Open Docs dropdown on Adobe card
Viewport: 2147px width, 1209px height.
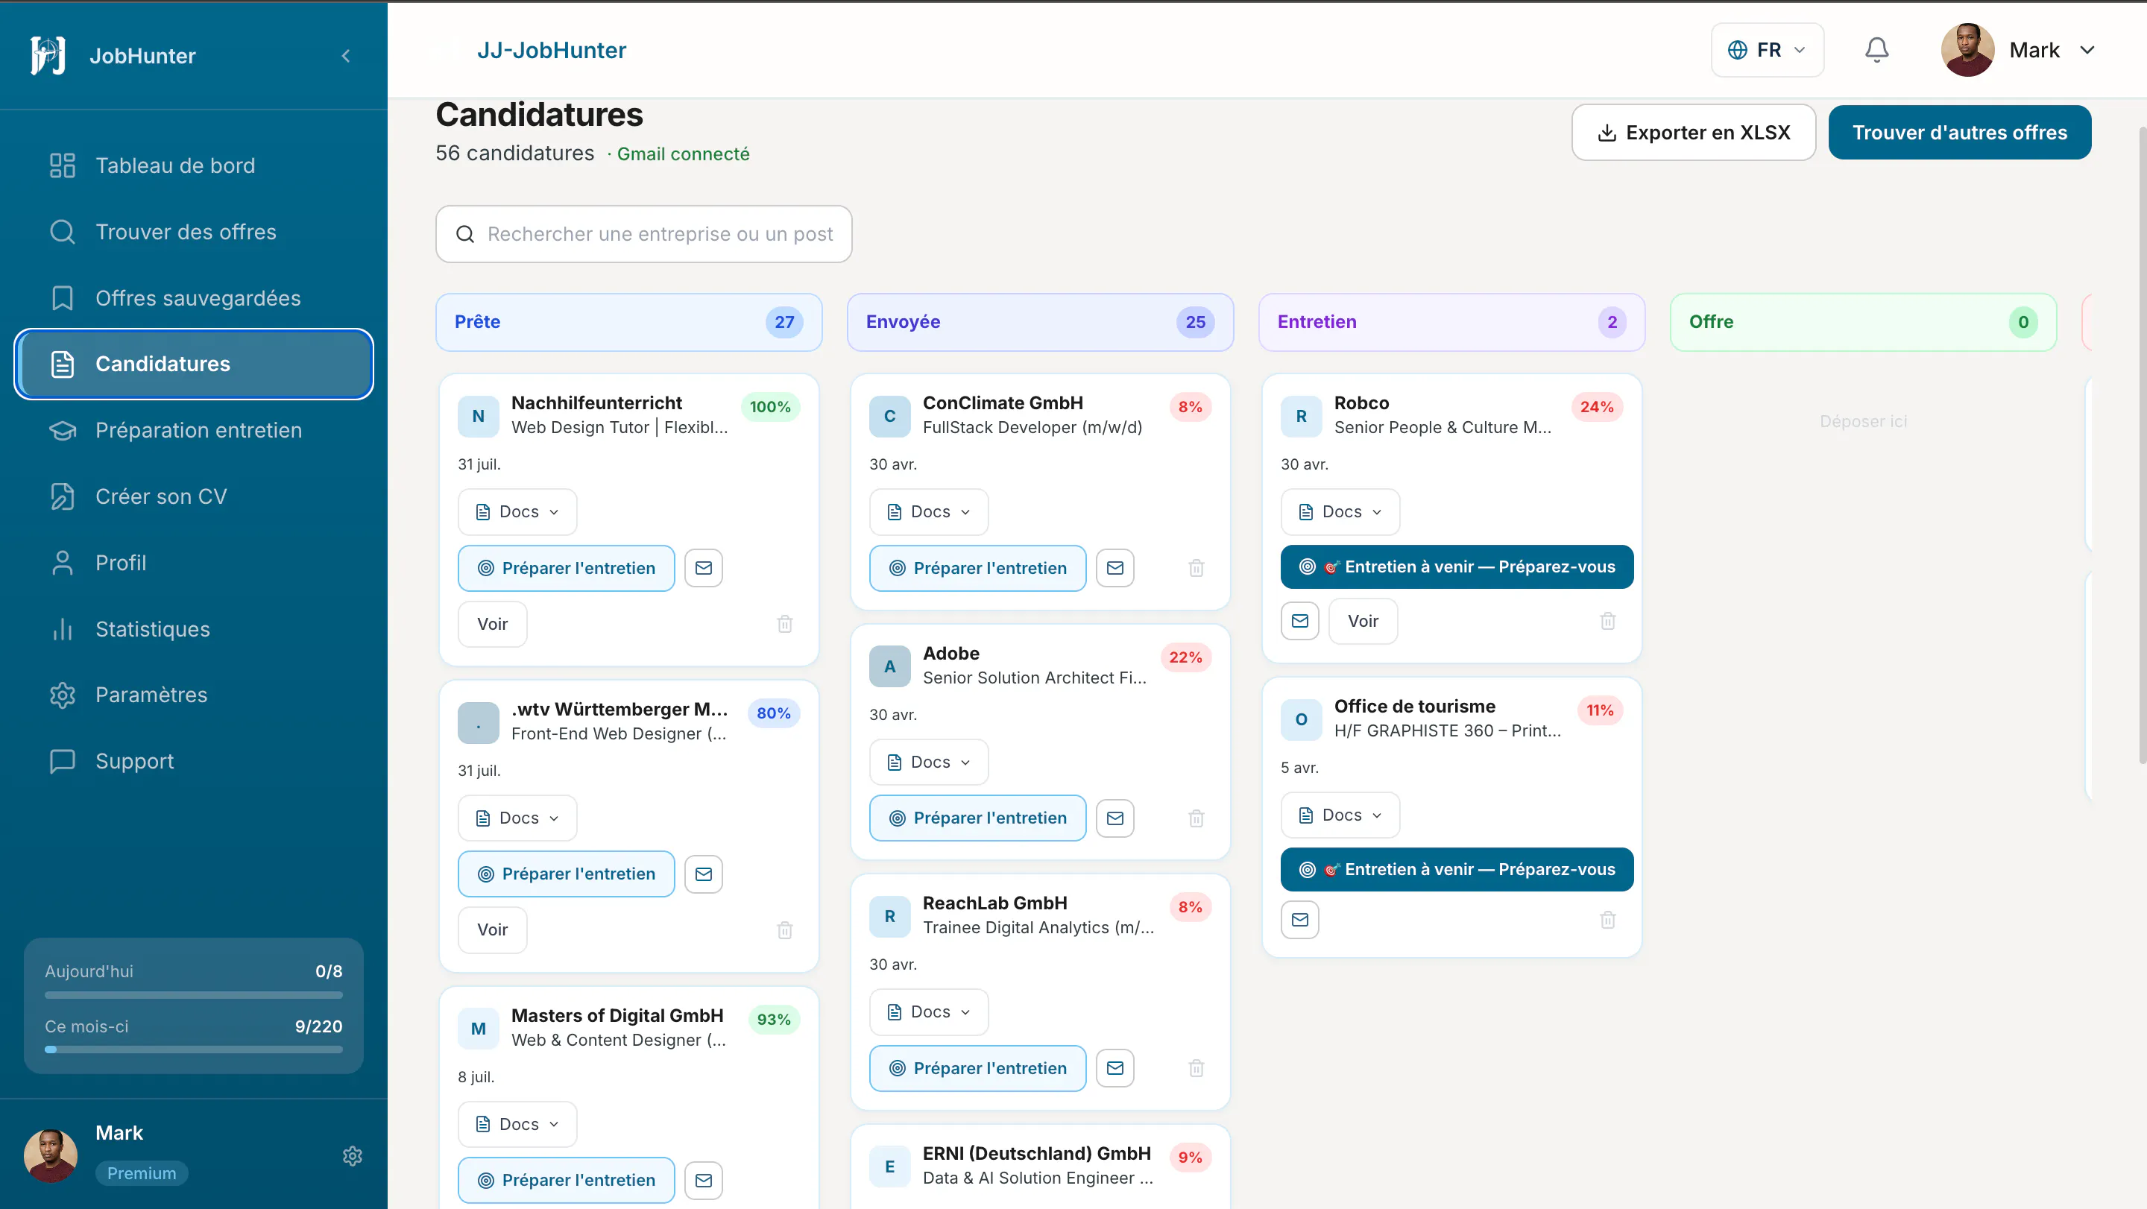tap(928, 763)
